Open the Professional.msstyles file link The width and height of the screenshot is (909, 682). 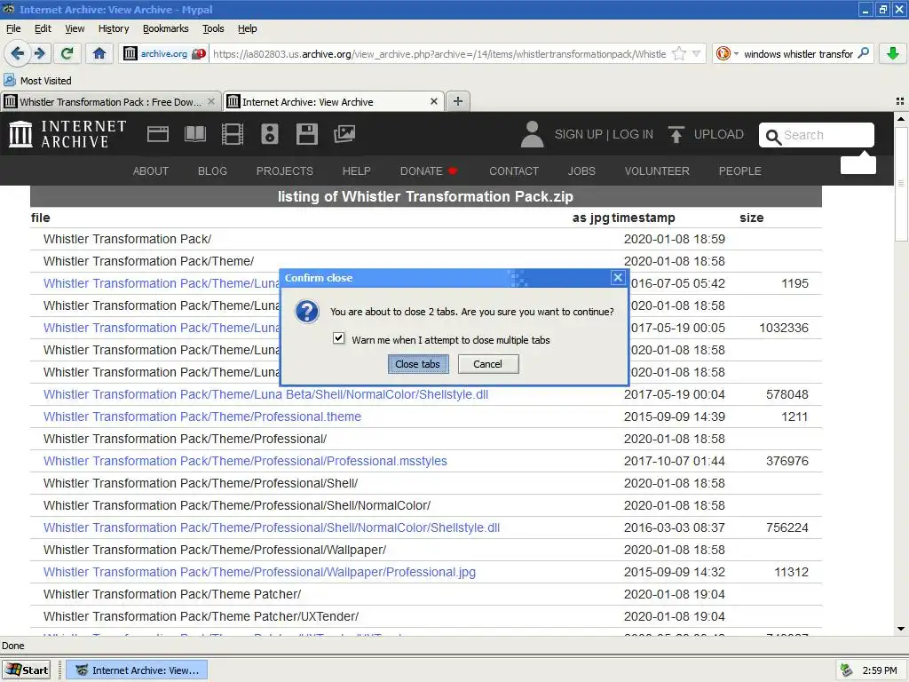point(245,461)
